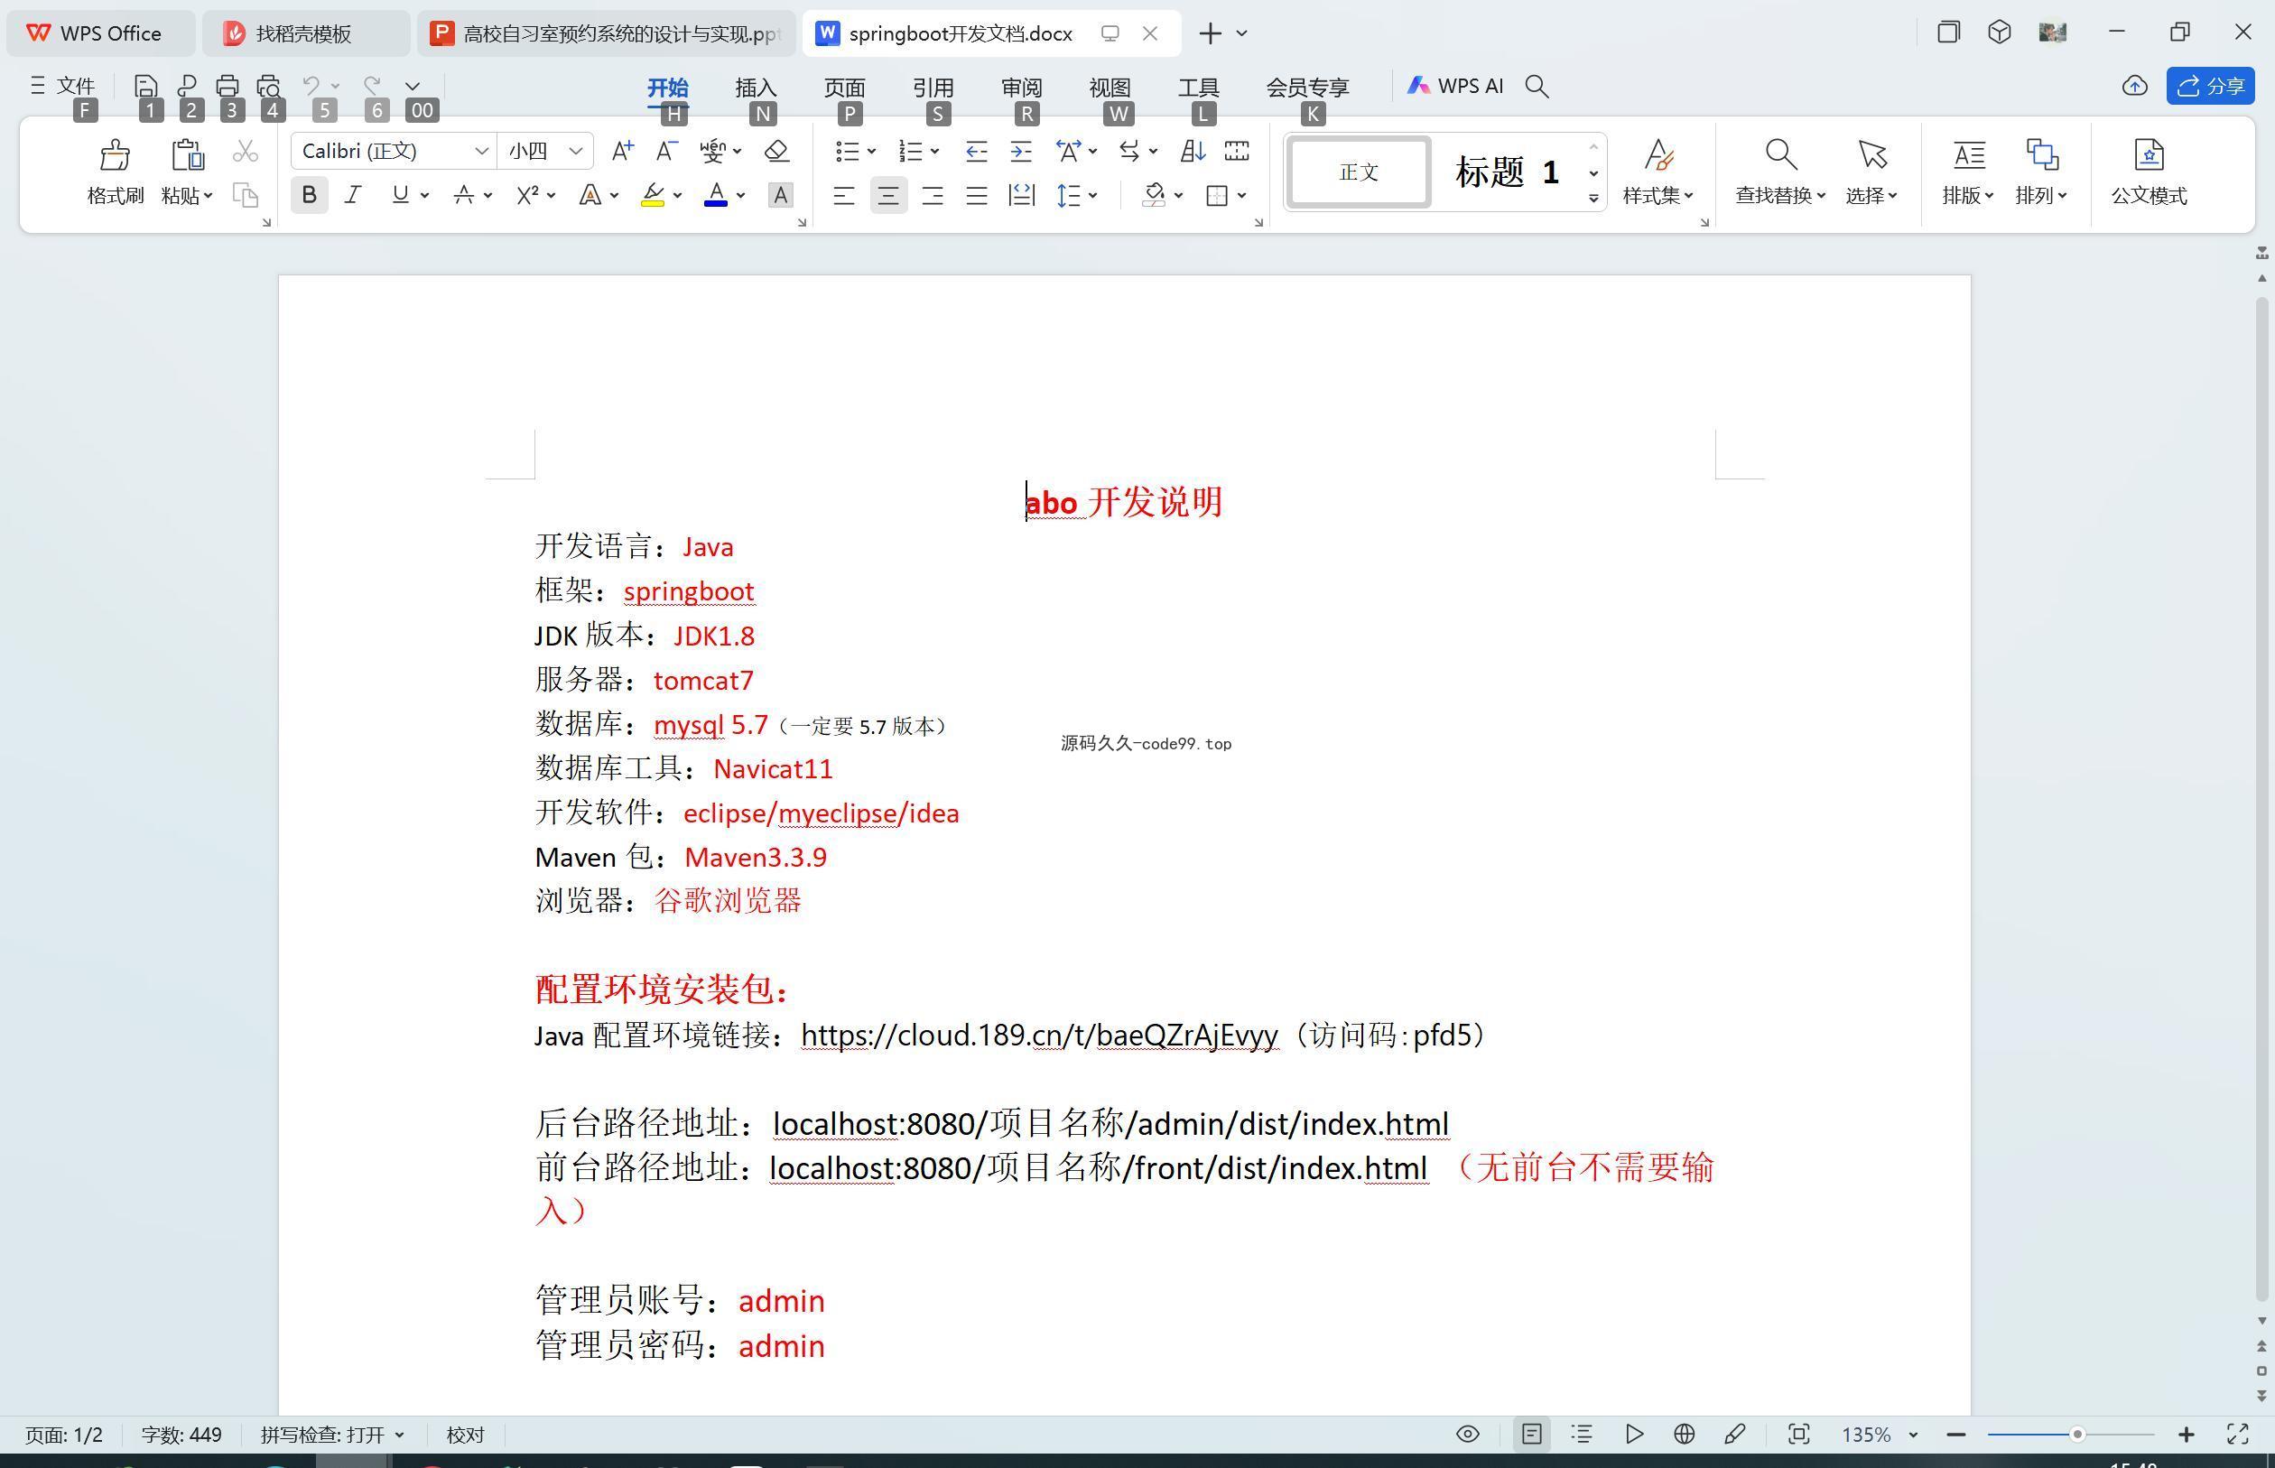2275x1468 pixels.
Task: Toggle right text alignment
Action: (x=932, y=195)
